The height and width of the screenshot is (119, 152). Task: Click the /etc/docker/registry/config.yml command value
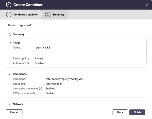point(64,79)
